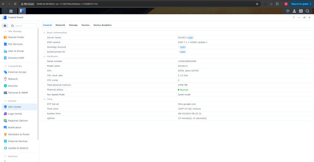Screen dimensions: 314x162
Task: Collapse the Services sidebar section
Action: (x=5, y=156)
